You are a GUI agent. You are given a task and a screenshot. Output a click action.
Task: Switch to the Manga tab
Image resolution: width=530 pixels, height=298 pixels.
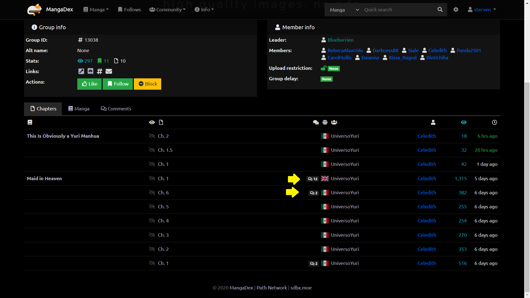(x=79, y=109)
